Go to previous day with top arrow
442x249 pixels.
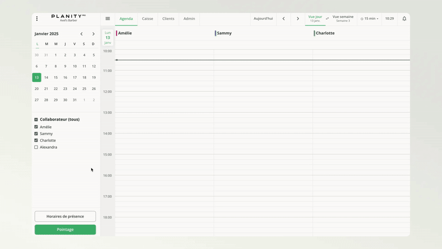[x=284, y=19]
